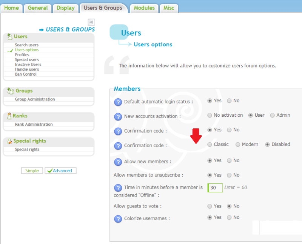Set first Confirmation code option to Yes

tap(210, 130)
